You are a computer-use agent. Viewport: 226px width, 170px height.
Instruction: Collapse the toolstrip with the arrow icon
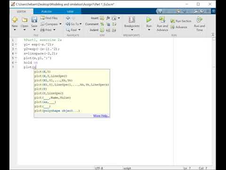click(x=213, y=34)
